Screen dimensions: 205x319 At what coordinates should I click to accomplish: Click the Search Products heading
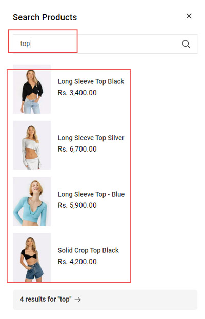coord(45,17)
